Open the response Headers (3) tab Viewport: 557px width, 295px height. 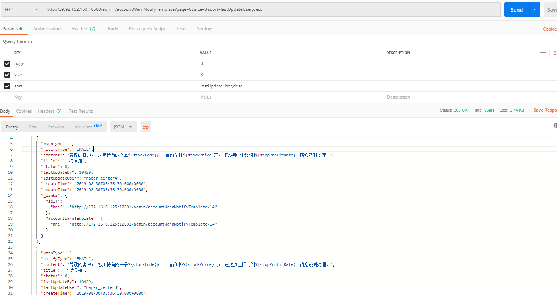[49, 111]
